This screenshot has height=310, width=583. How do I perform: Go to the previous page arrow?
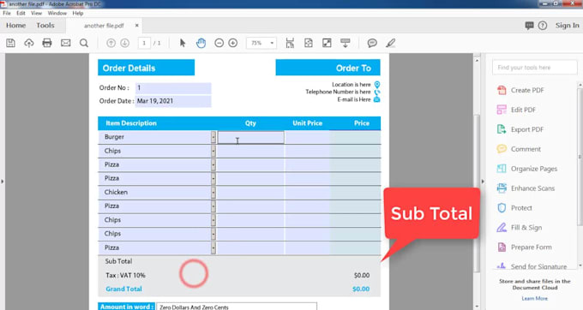tap(111, 43)
